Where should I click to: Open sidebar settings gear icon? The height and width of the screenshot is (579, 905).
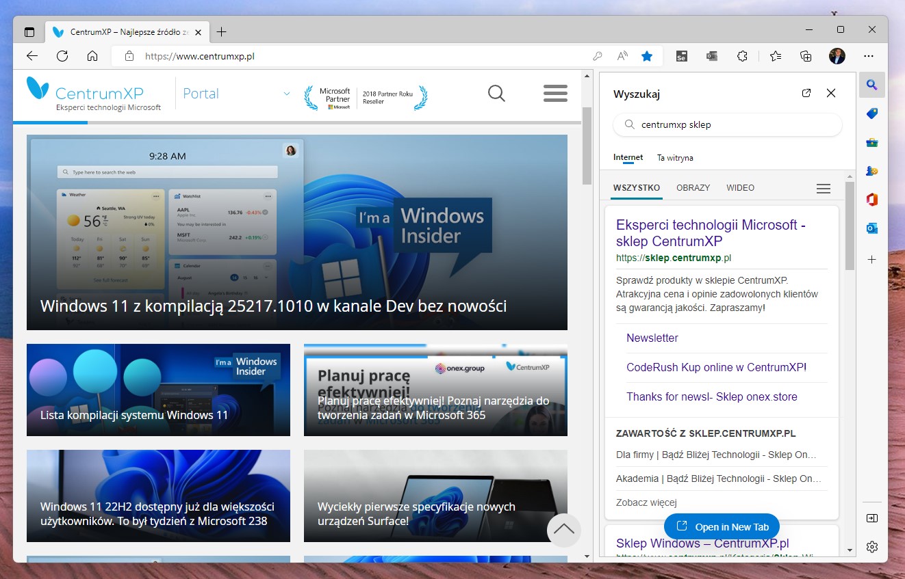click(871, 546)
